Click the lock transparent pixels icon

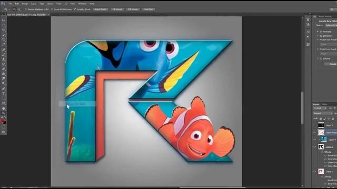(321, 119)
